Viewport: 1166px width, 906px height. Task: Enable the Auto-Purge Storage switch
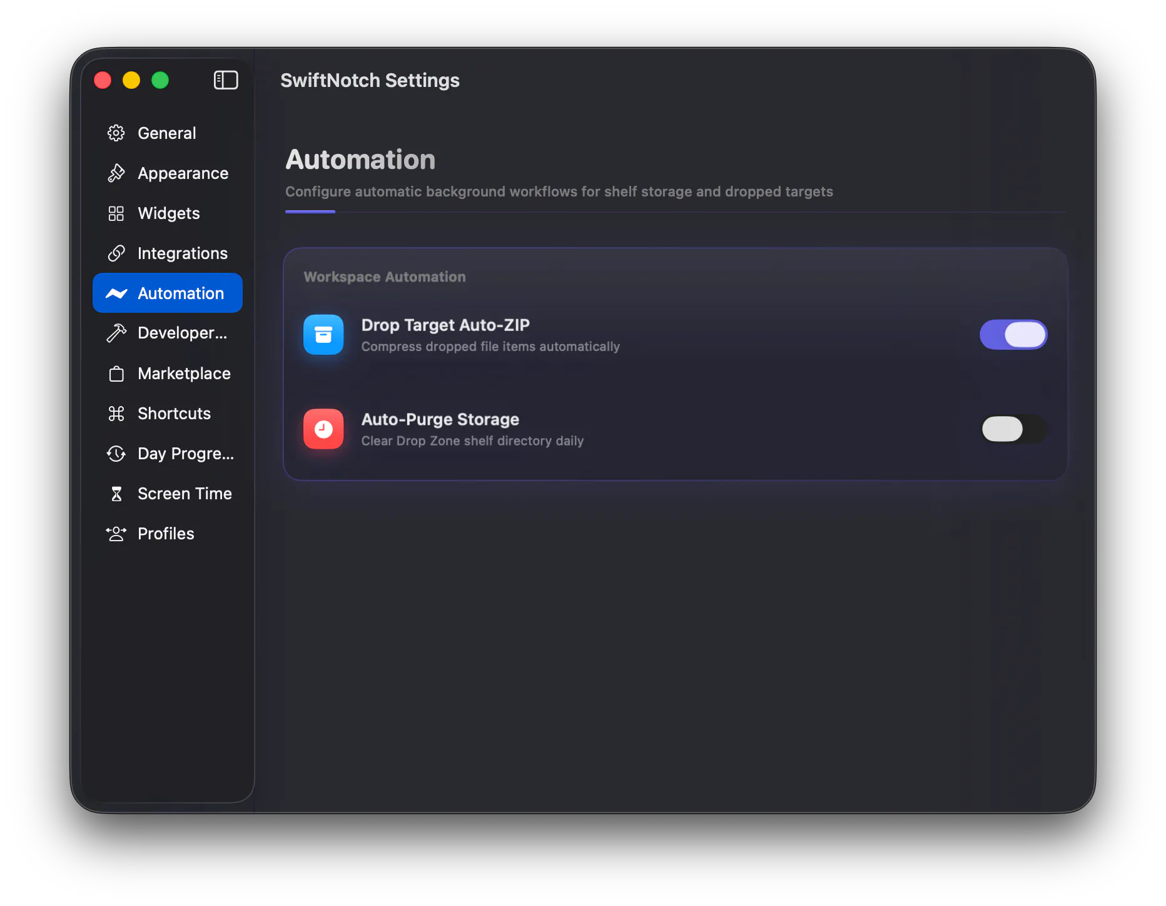(1013, 429)
